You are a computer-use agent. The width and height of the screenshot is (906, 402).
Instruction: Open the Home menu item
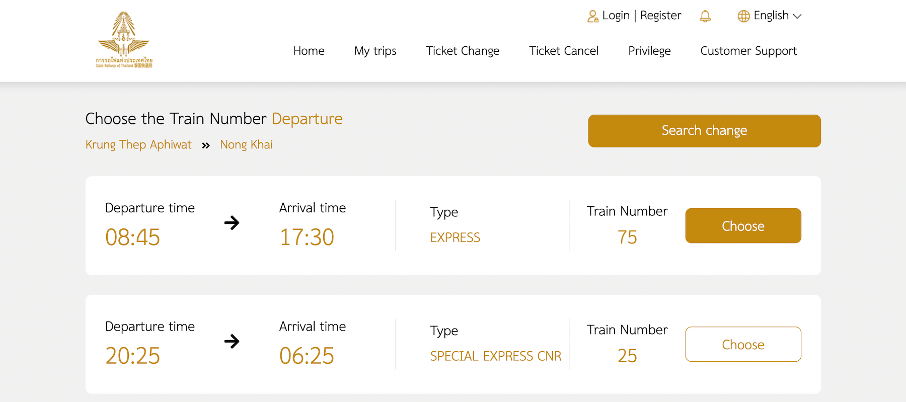click(x=309, y=51)
